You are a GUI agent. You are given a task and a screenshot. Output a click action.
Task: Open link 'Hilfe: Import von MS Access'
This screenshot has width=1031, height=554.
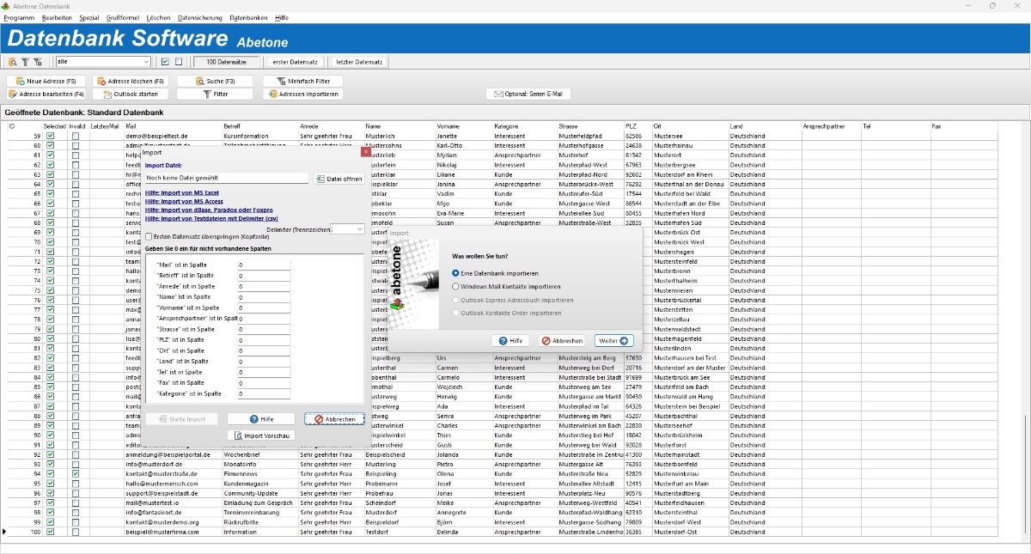(184, 202)
